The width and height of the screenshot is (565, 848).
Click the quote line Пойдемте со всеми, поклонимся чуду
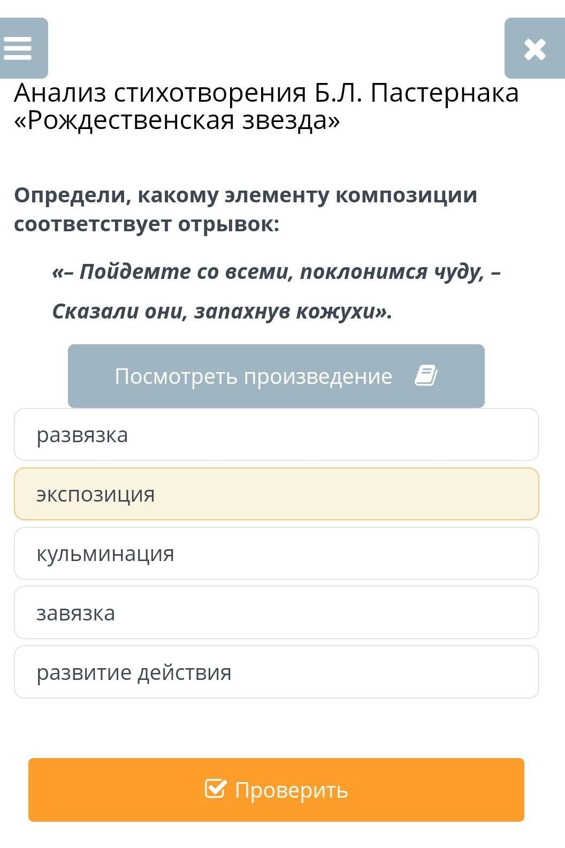[x=276, y=272]
